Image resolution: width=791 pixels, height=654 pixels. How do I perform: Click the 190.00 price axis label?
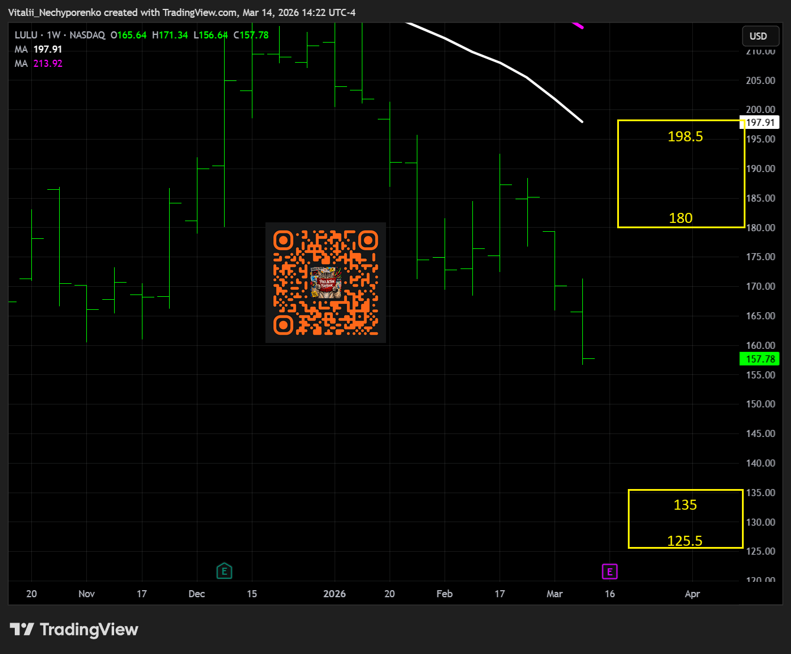click(x=760, y=169)
